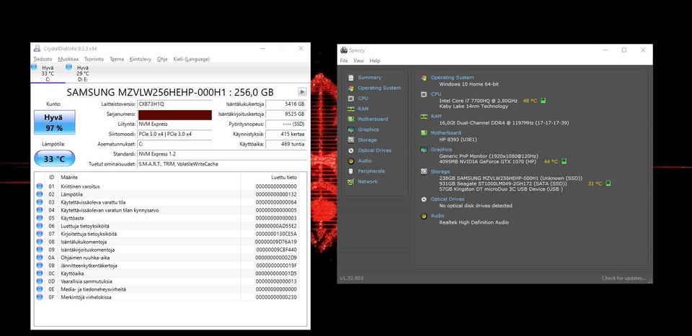This screenshot has width=692, height=336.
Task: Click the status icon of row 05 Käyttöaste
Action: pos(40,218)
